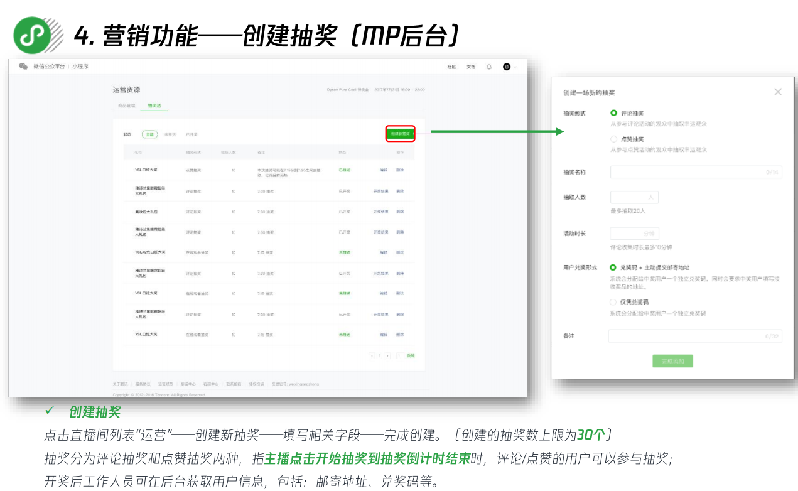798x491 pixels.
Task: Click the 已推送 status in first row
Action: 345,170
